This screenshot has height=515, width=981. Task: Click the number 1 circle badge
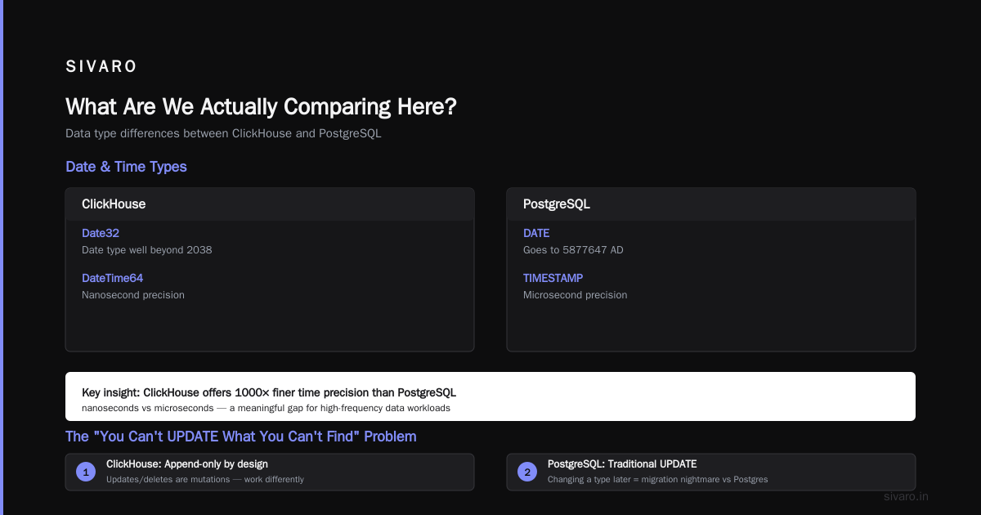[86, 472]
